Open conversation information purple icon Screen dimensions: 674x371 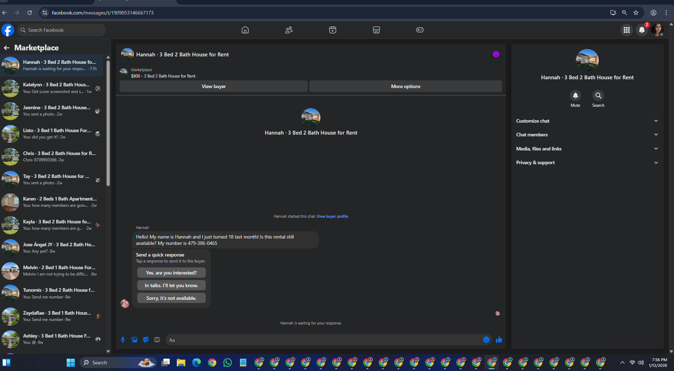496,54
